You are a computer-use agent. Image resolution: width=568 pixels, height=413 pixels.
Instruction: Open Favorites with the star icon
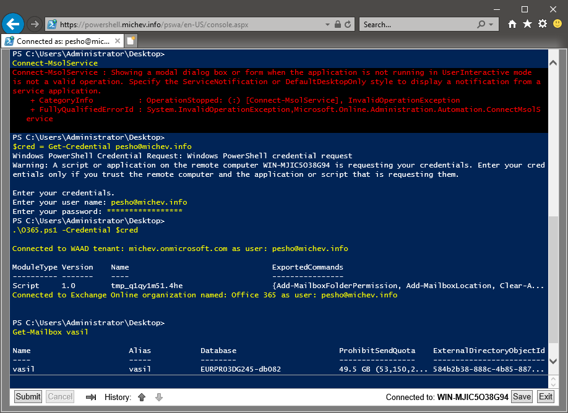click(527, 24)
